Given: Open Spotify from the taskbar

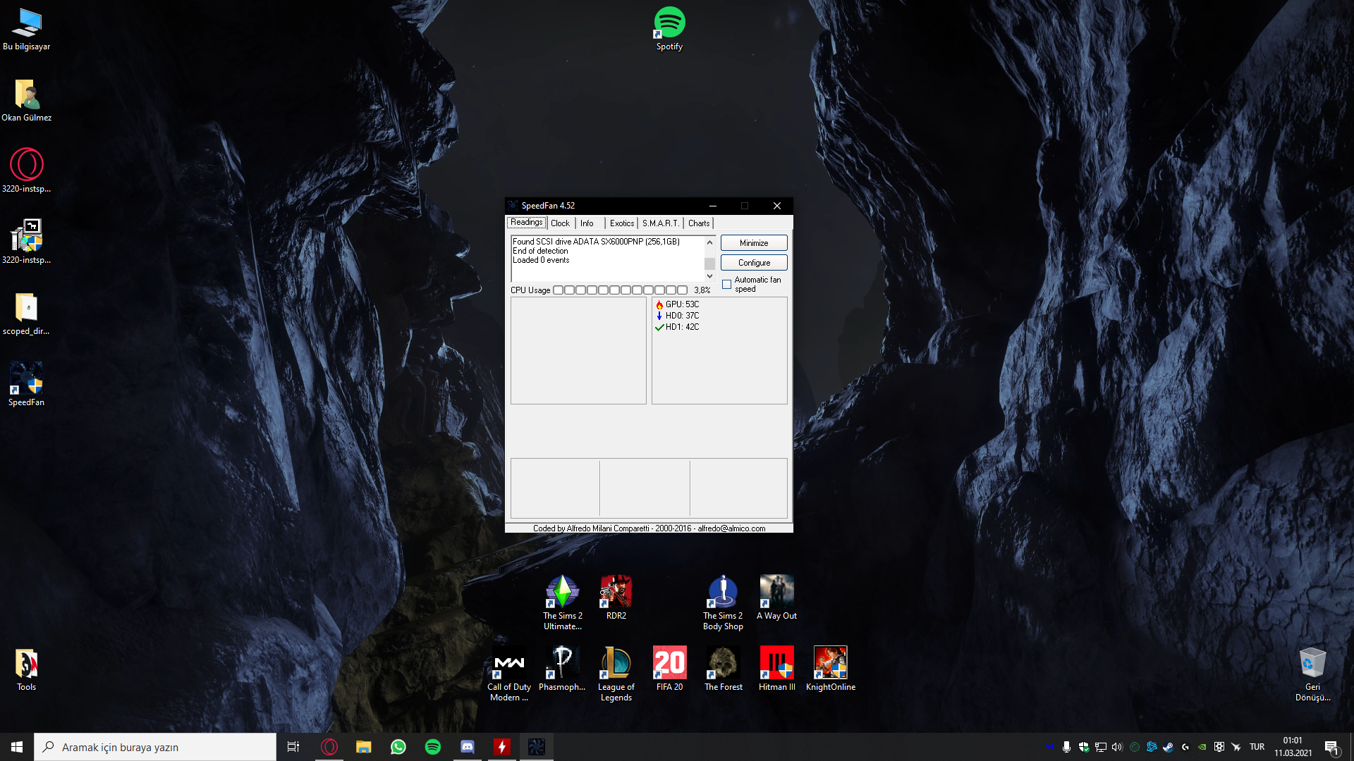Looking at the screenshot, I should pyautogui.click(x=433, y=747).
